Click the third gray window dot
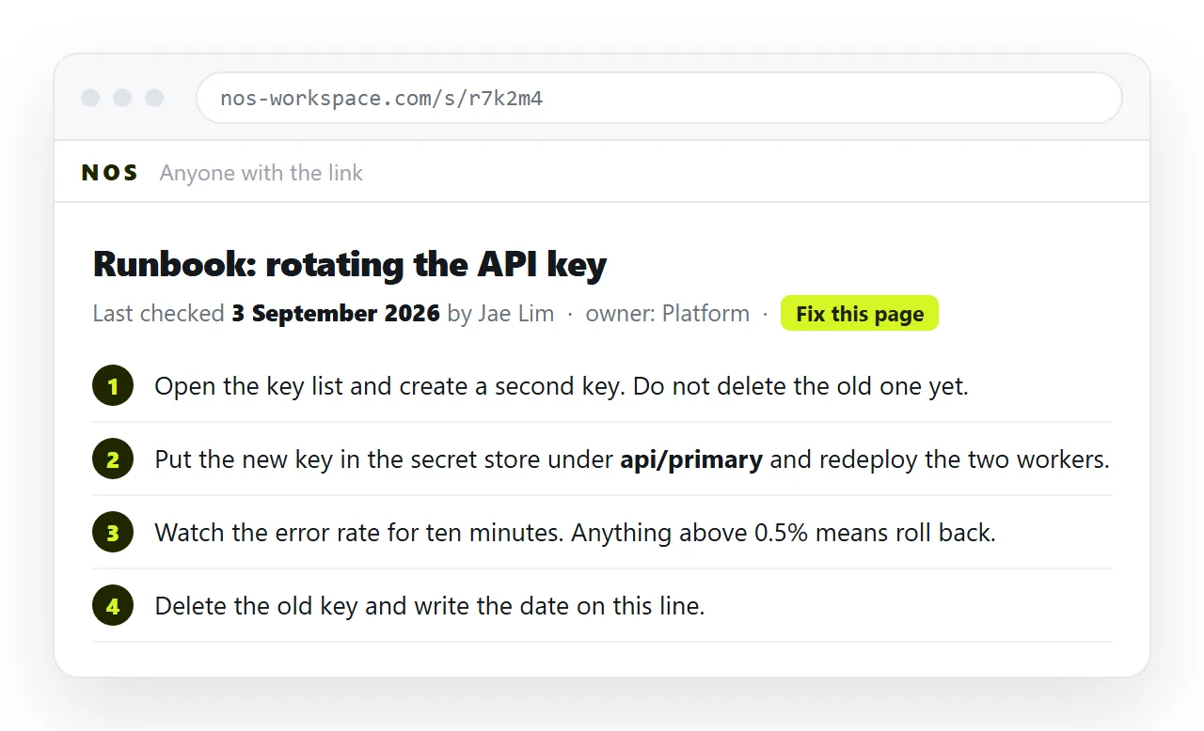Screen dimensions: 1204x731 (154, 98)
